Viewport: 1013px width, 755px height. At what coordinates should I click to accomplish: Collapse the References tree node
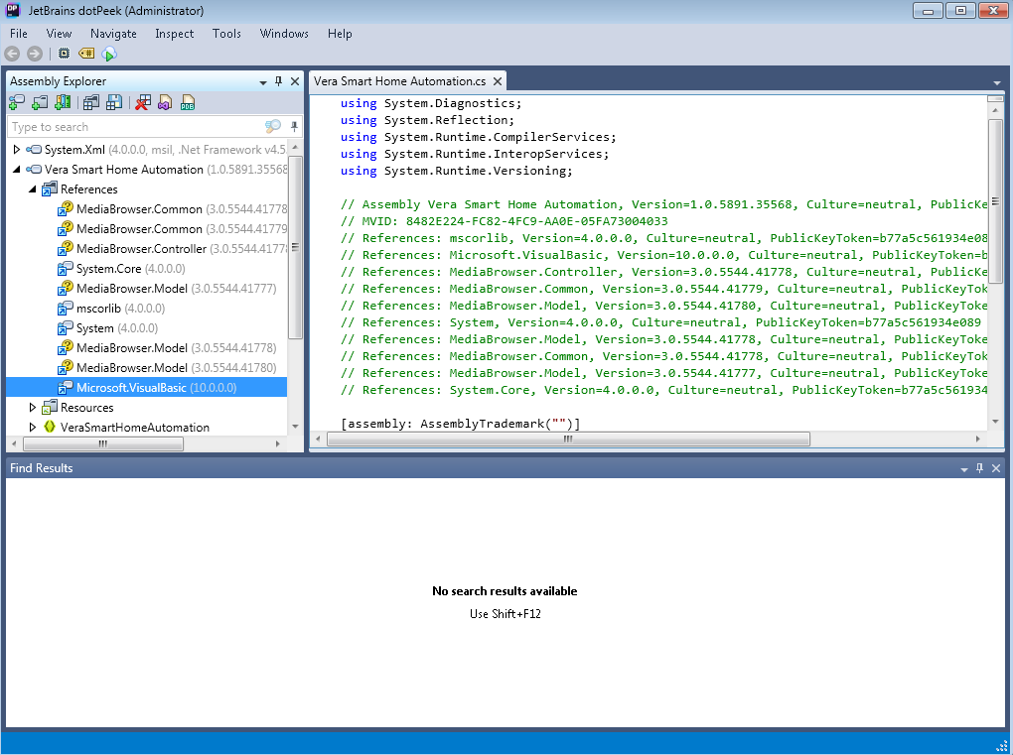click(x=33, y=189)
